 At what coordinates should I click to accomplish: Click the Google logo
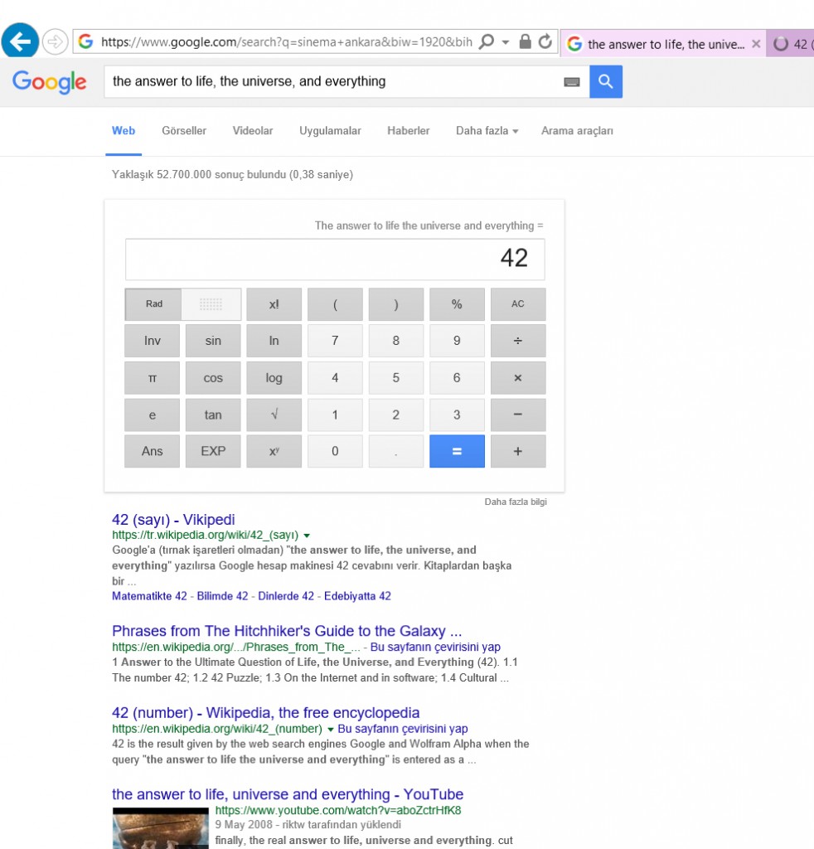[49, 82]
